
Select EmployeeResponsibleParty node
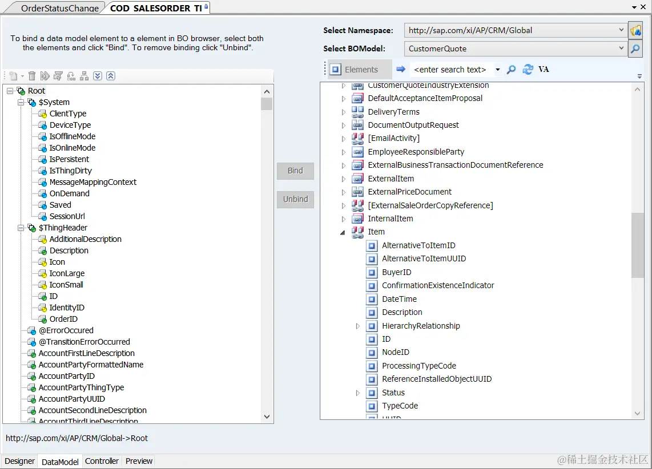tap(416, 152)
